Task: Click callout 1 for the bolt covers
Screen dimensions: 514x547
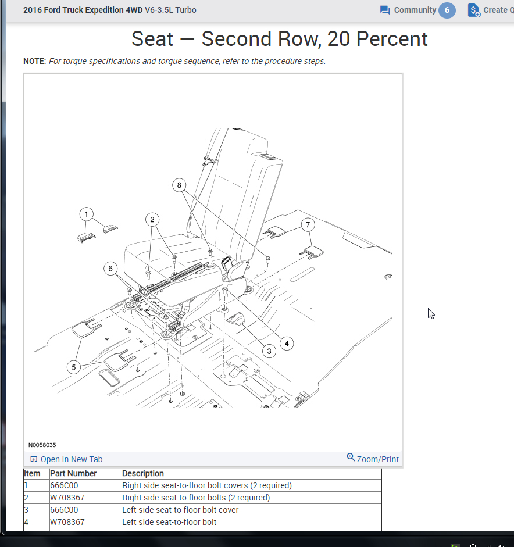Action: click(x=86, y=214)
